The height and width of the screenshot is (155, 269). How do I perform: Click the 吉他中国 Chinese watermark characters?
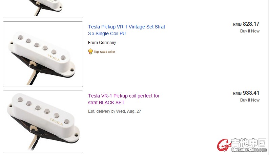[249, 143]
